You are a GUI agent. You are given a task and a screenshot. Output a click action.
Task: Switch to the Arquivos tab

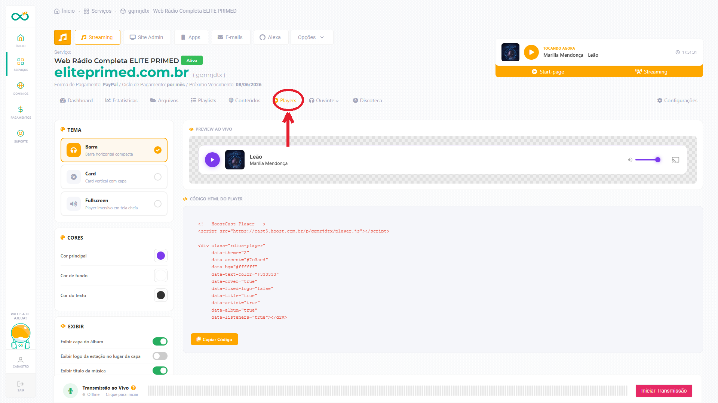164,100
